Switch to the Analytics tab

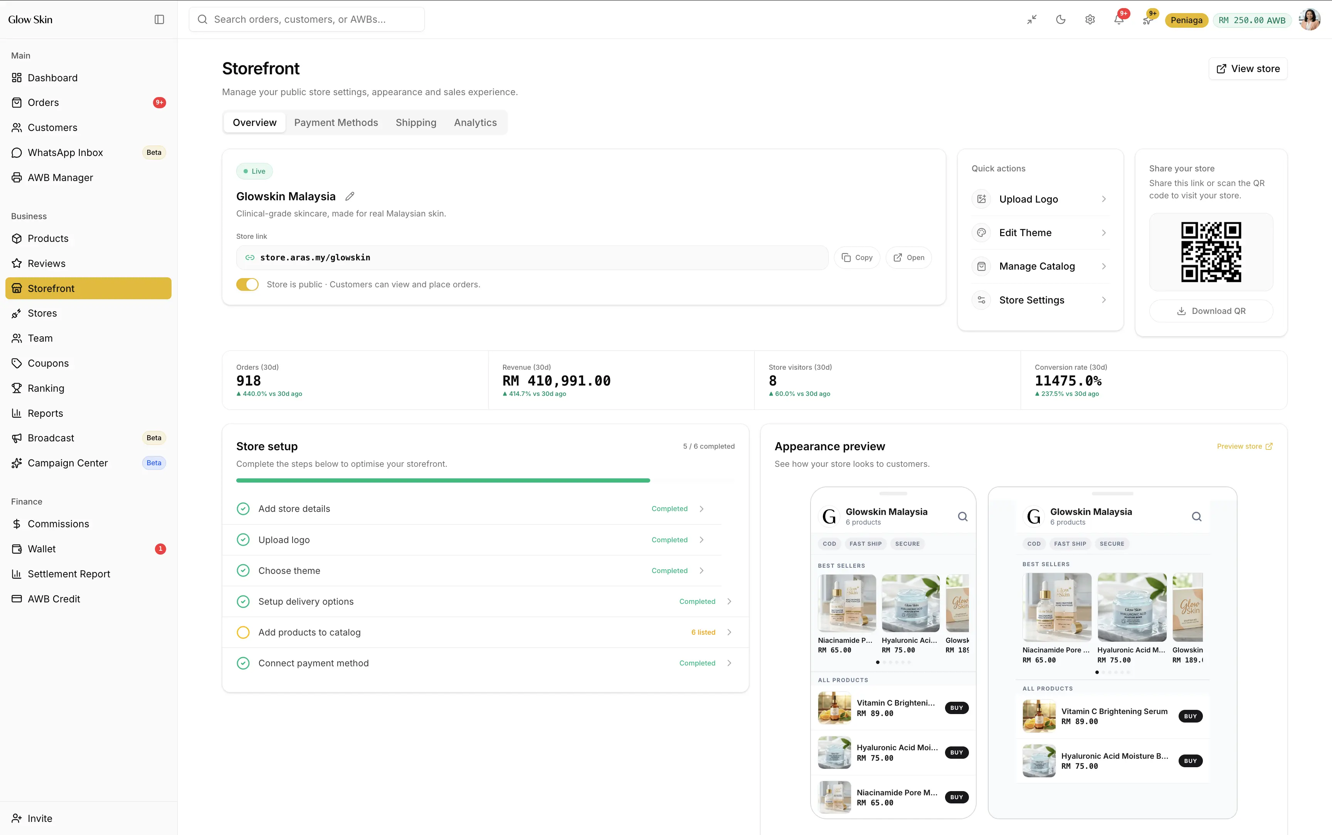(475, 122)
